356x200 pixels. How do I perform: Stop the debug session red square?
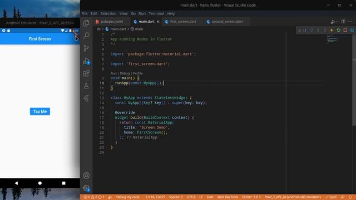[x=345, y=30]
